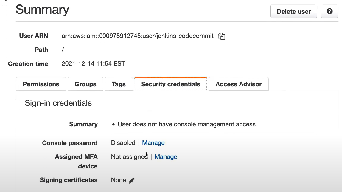Select the Tags tab
This screenshot has width=342, height=192.
119,84
